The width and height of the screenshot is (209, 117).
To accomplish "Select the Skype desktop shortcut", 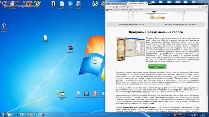I will pos(70,4).
